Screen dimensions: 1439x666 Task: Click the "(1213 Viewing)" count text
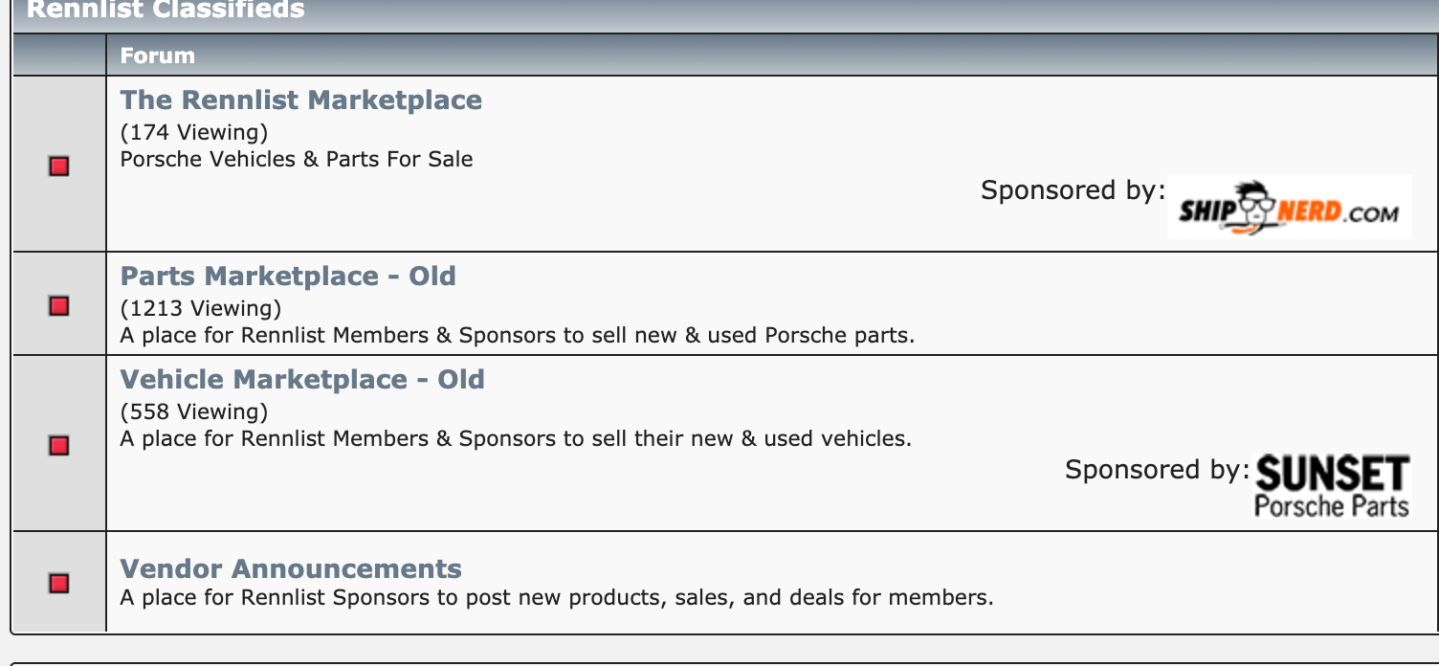pyautogui.click(x=201, y=308)
